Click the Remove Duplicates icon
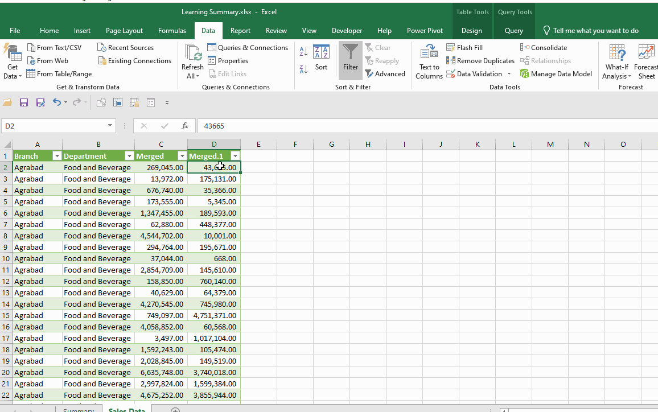This screenshot has width=658, height=412. (x=451, y=61)
